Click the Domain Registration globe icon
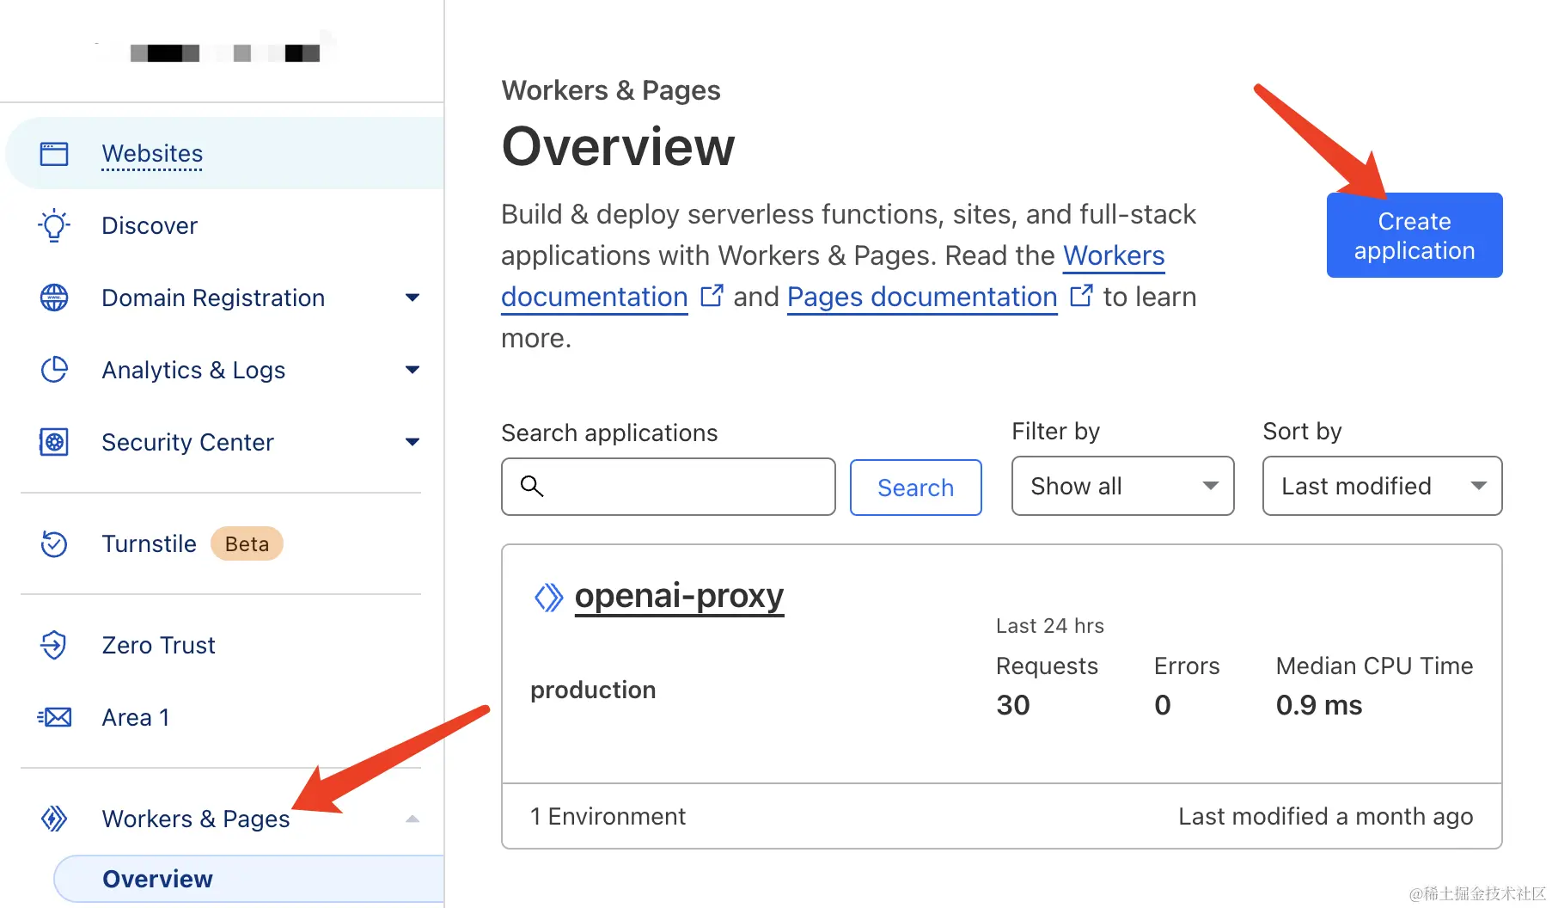 pyautogui.click(x=54, y=298)
